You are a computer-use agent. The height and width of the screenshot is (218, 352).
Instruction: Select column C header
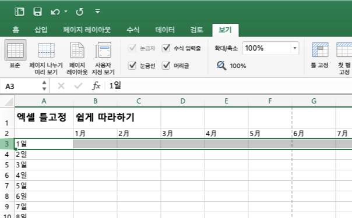(x=139, y=101)
